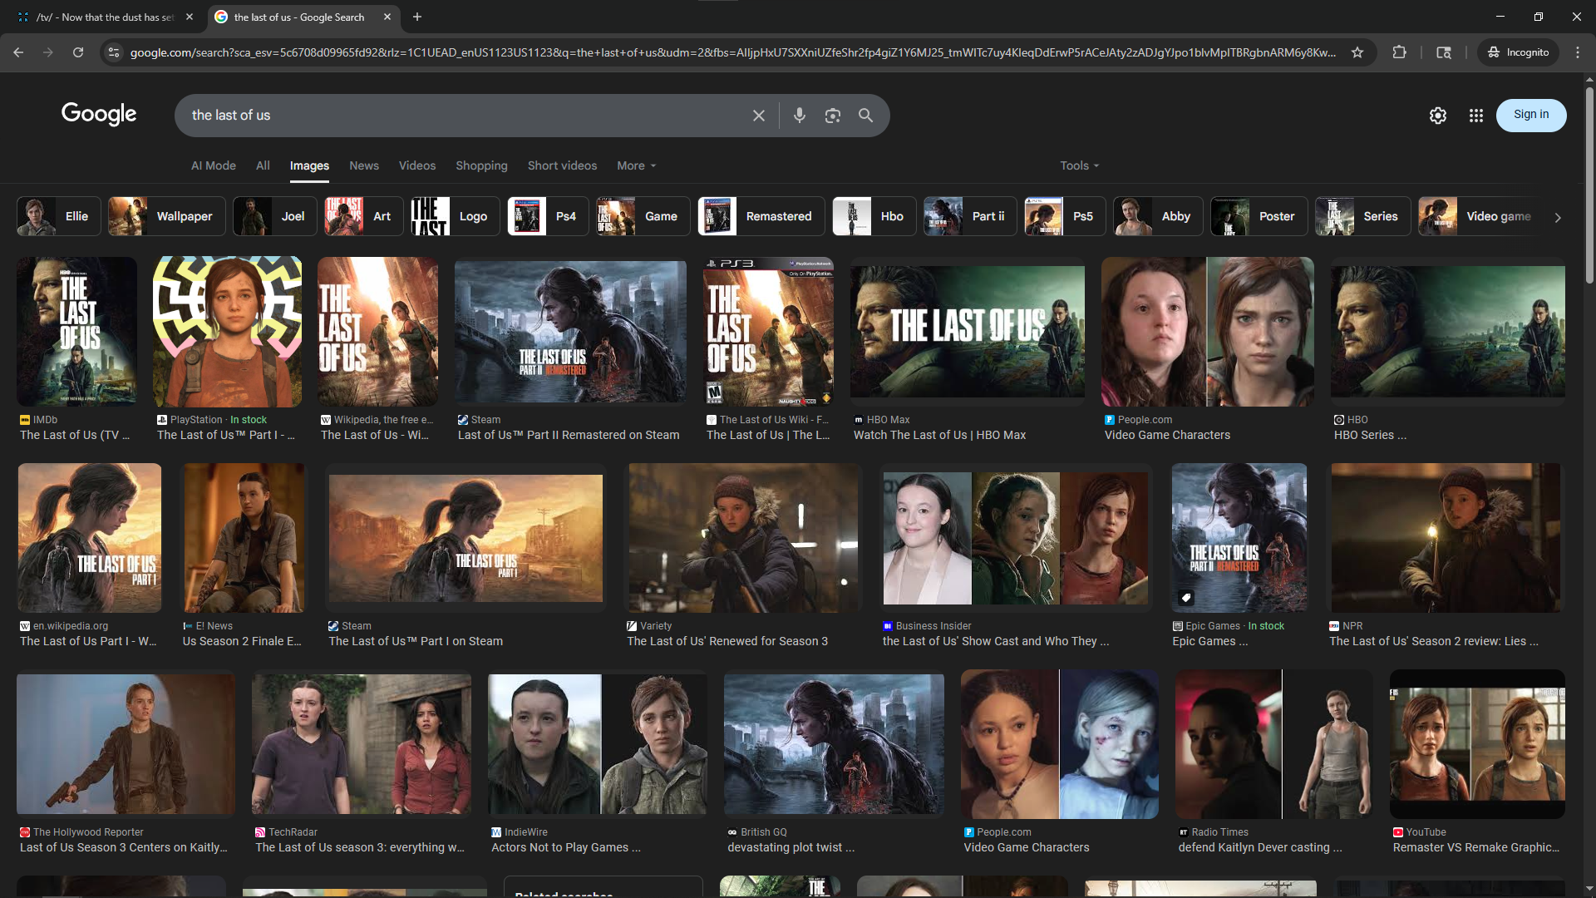Bookmark this page with star icon
Viewport: 1596px width, 898px height.
1357,52
